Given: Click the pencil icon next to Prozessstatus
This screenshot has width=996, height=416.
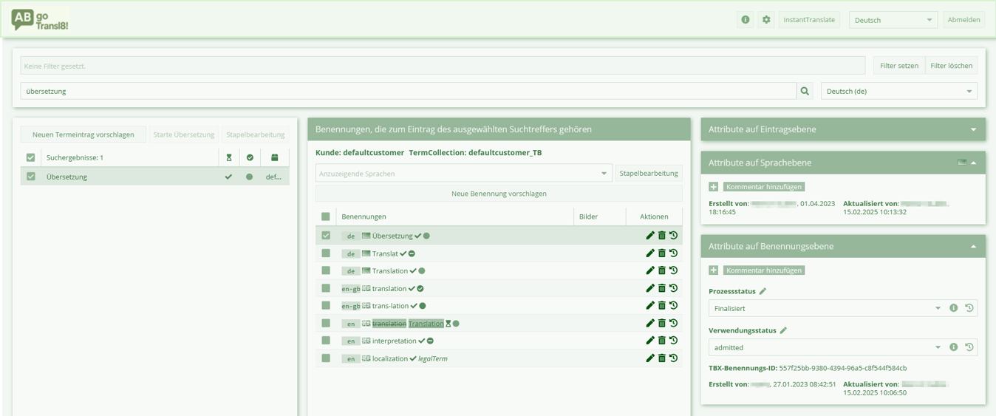Looking at the screenshot, I should (763, 291).
